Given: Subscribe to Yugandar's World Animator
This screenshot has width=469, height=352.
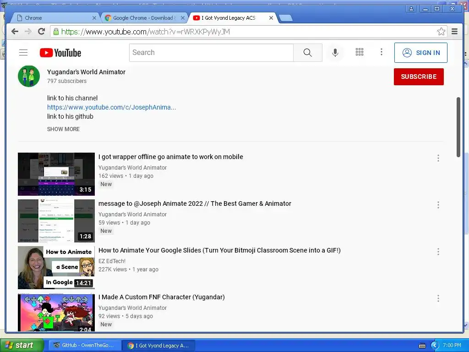Looking at the screenshot, I should pyautogui.click(x=419, y=77).
